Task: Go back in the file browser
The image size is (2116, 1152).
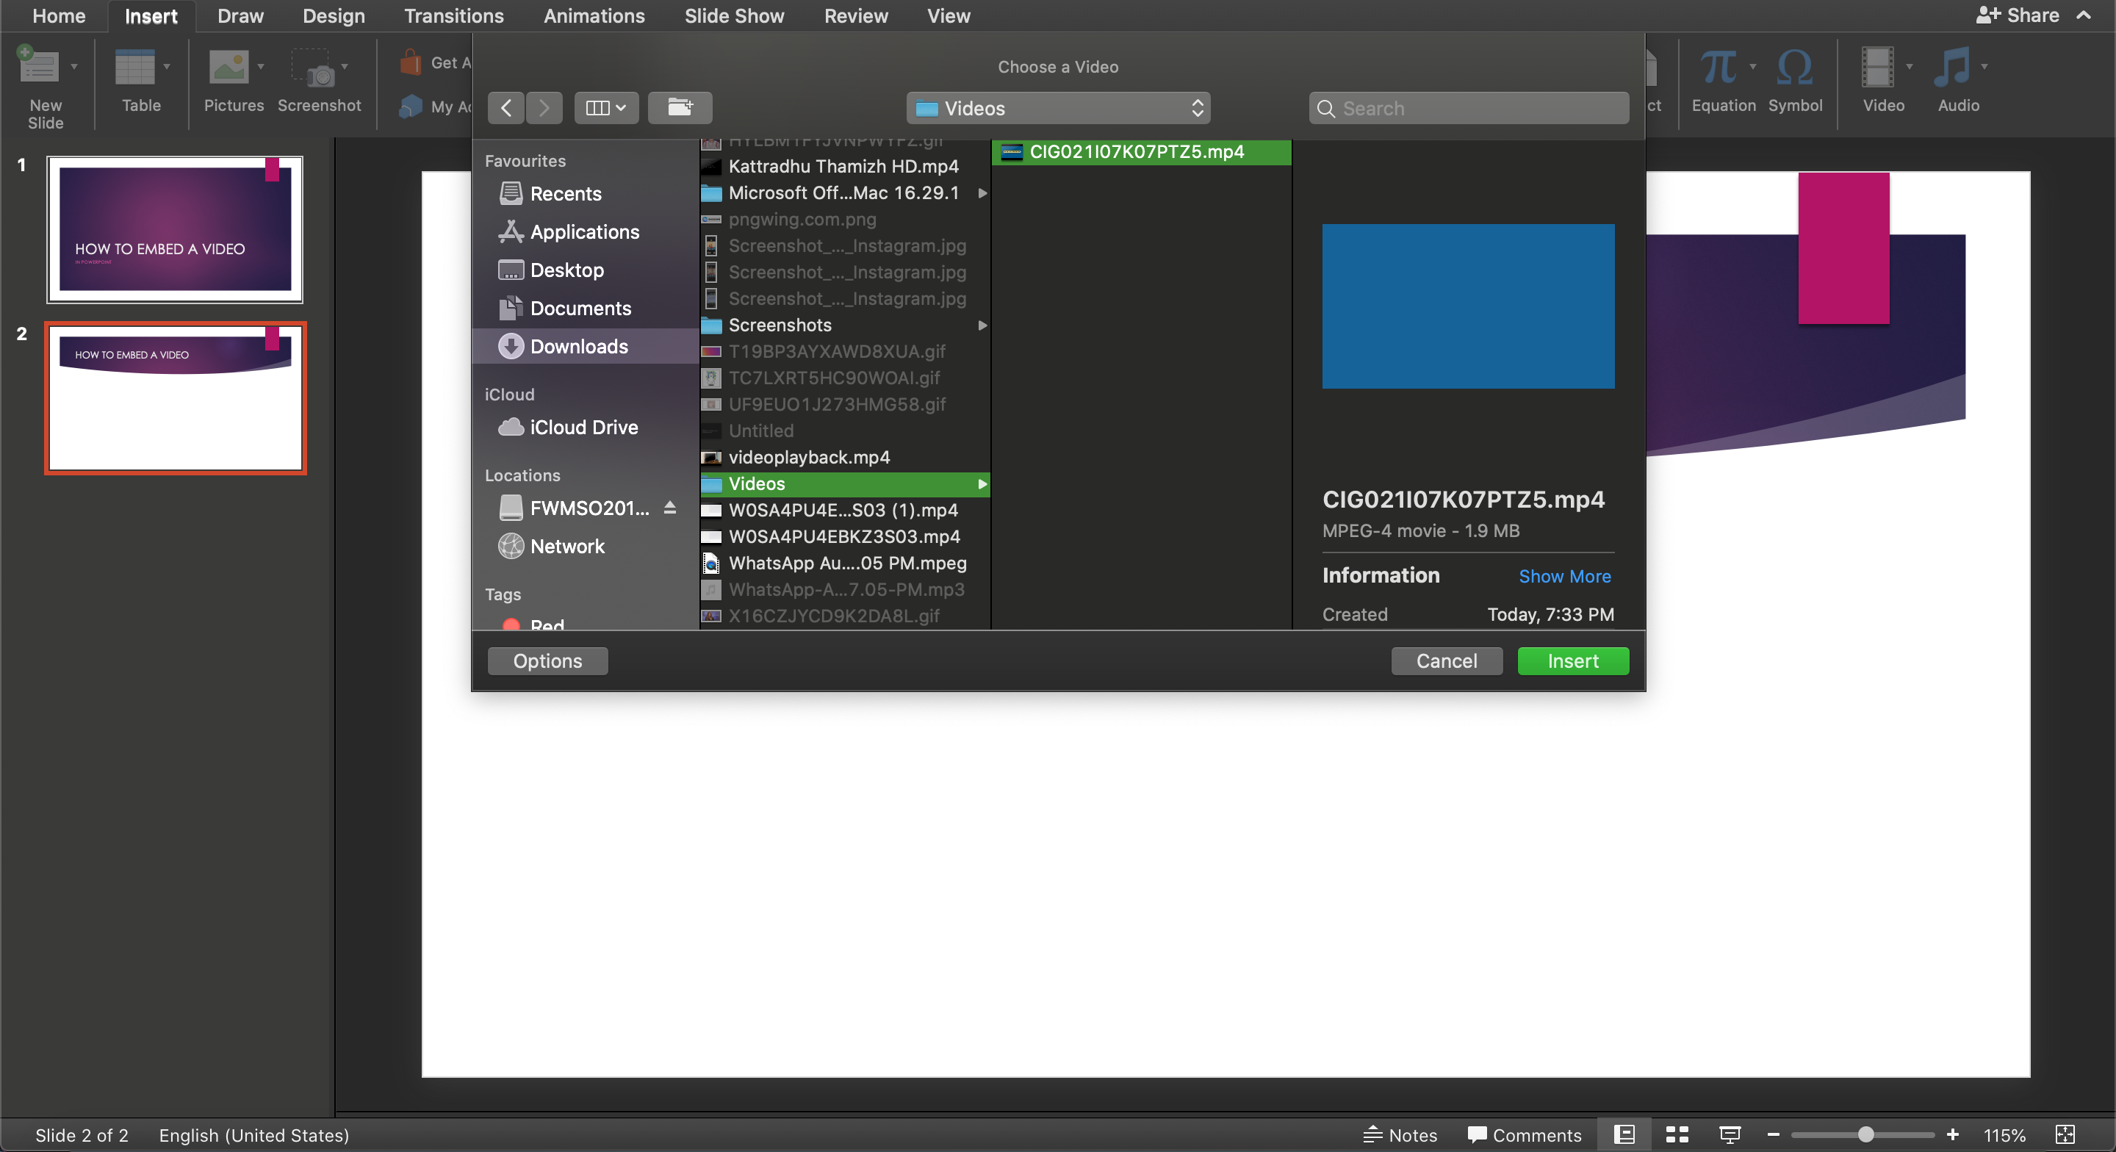Action: 506,108
